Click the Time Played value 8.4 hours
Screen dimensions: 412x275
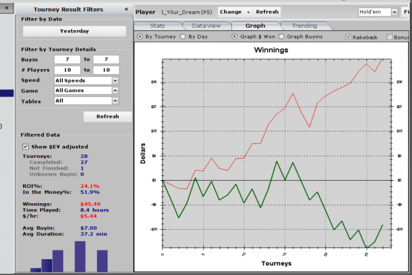pos(95,210)
